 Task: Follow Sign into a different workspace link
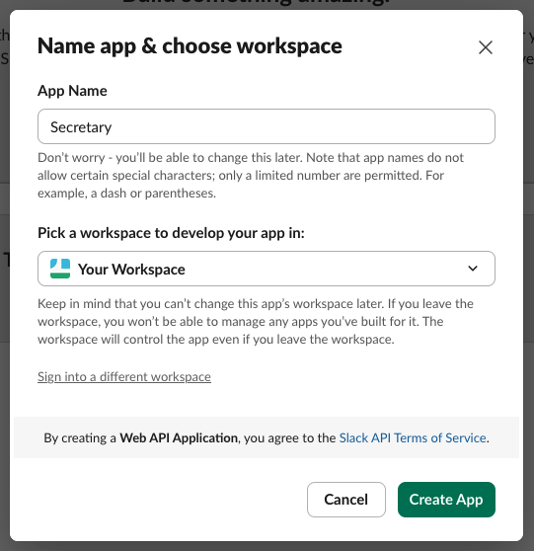tap(124, 376)
